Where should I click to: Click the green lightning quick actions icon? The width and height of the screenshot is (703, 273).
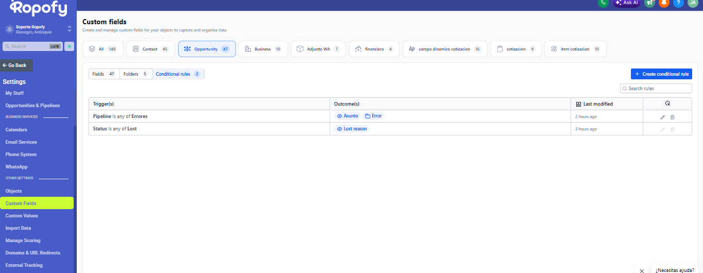tap(70, 46)
